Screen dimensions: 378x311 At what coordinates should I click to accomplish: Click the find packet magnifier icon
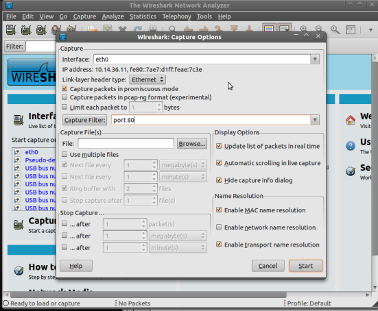pos(172,29)
